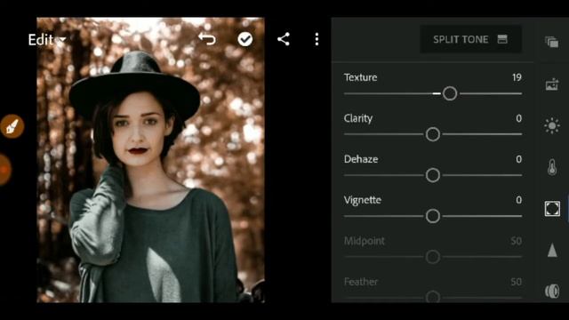The width and height of the screenshot is (569, 320).
Task: Click the Clarity value 0
Action: (519, 118)
